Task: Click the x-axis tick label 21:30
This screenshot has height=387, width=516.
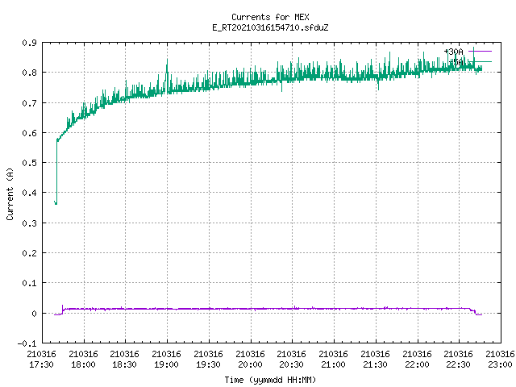Action: click(x=375, y=364)
